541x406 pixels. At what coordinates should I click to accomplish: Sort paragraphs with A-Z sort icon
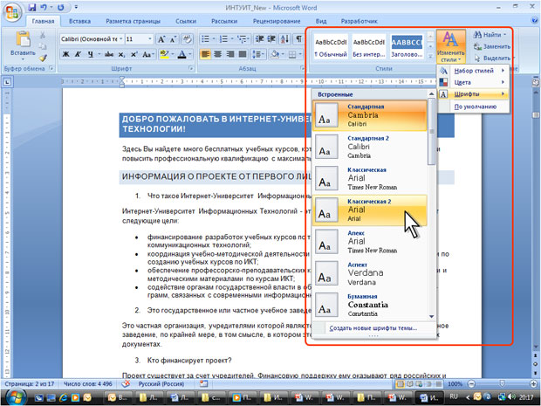pyautogui.click(x=285, y=38)
